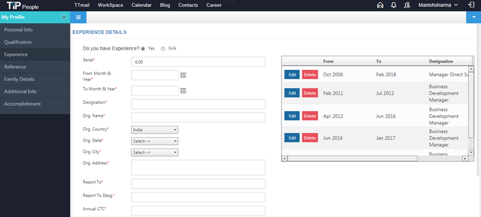The image size is (481, 217).
Task: Open the Org. City dropdown
Action: pyautogui.click(x=154, y=153)
